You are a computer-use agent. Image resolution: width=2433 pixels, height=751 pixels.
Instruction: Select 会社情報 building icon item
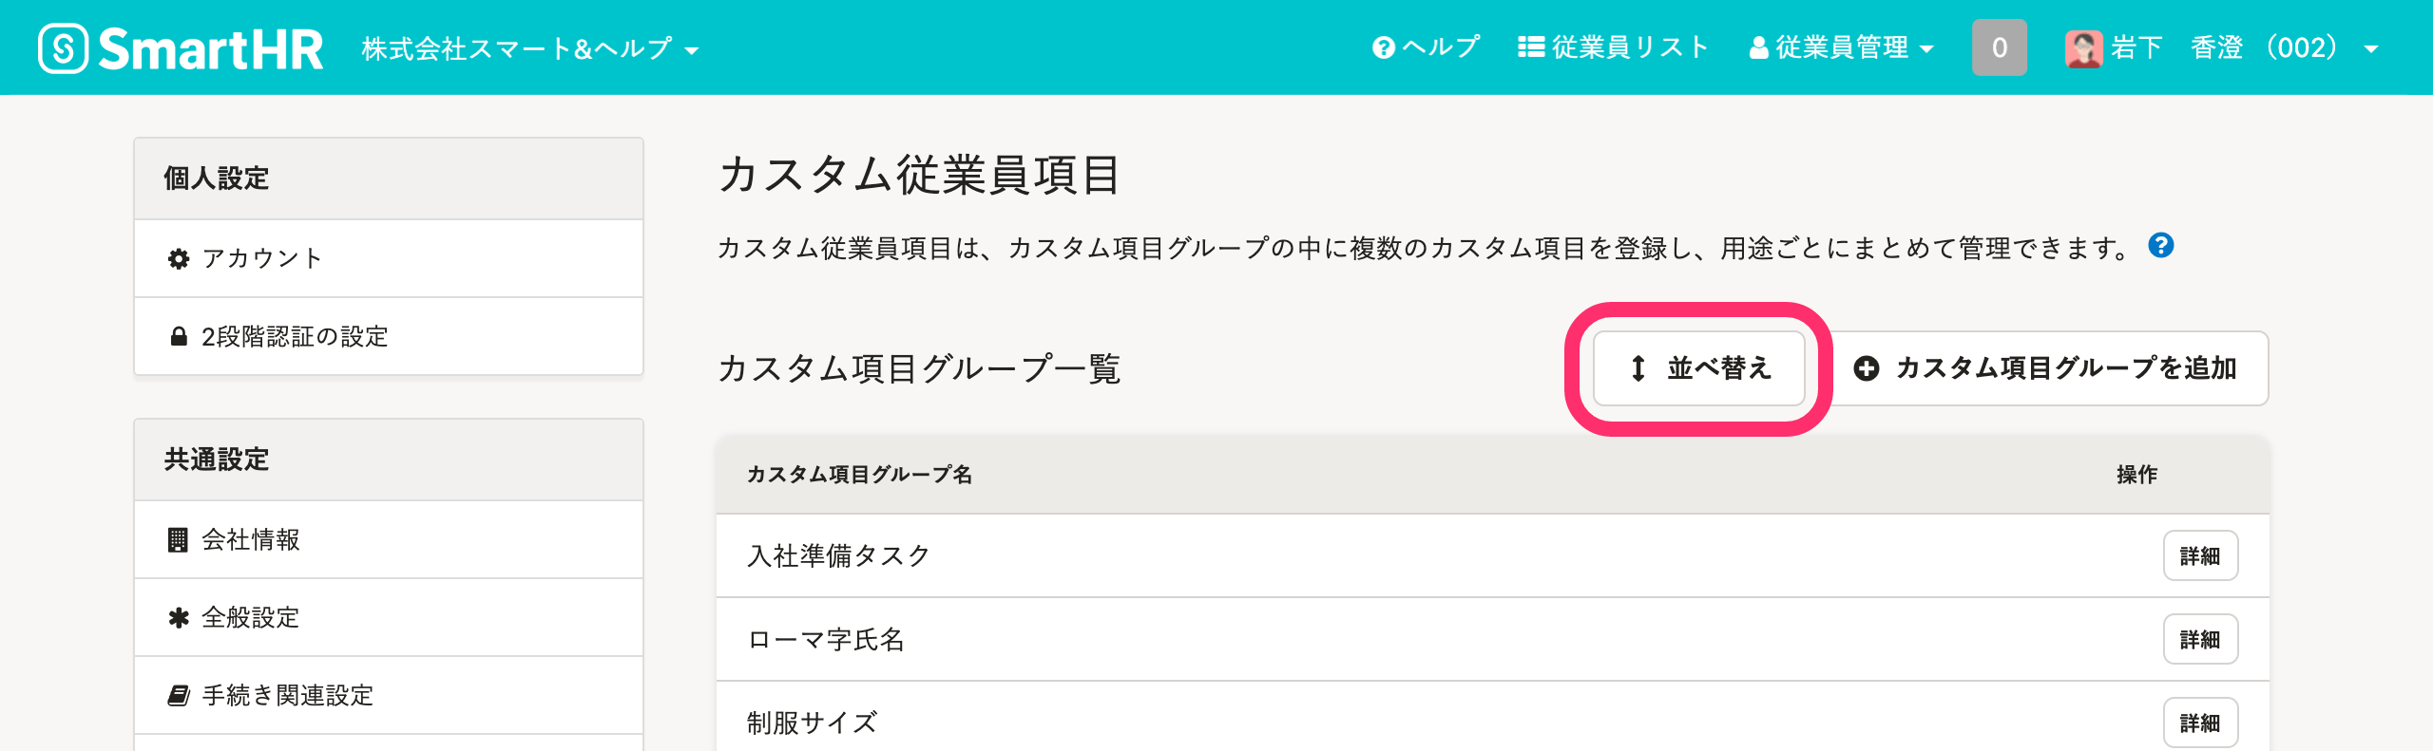[x=389, y=539]
